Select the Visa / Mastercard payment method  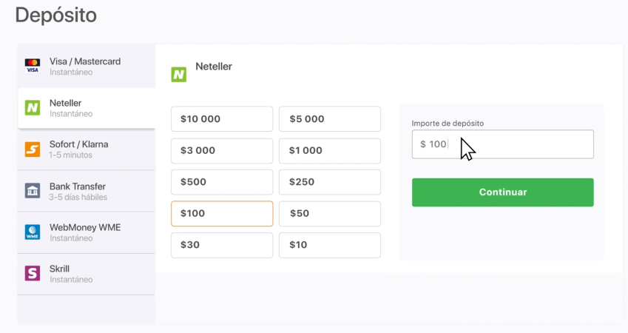click(x=86, y=66)
